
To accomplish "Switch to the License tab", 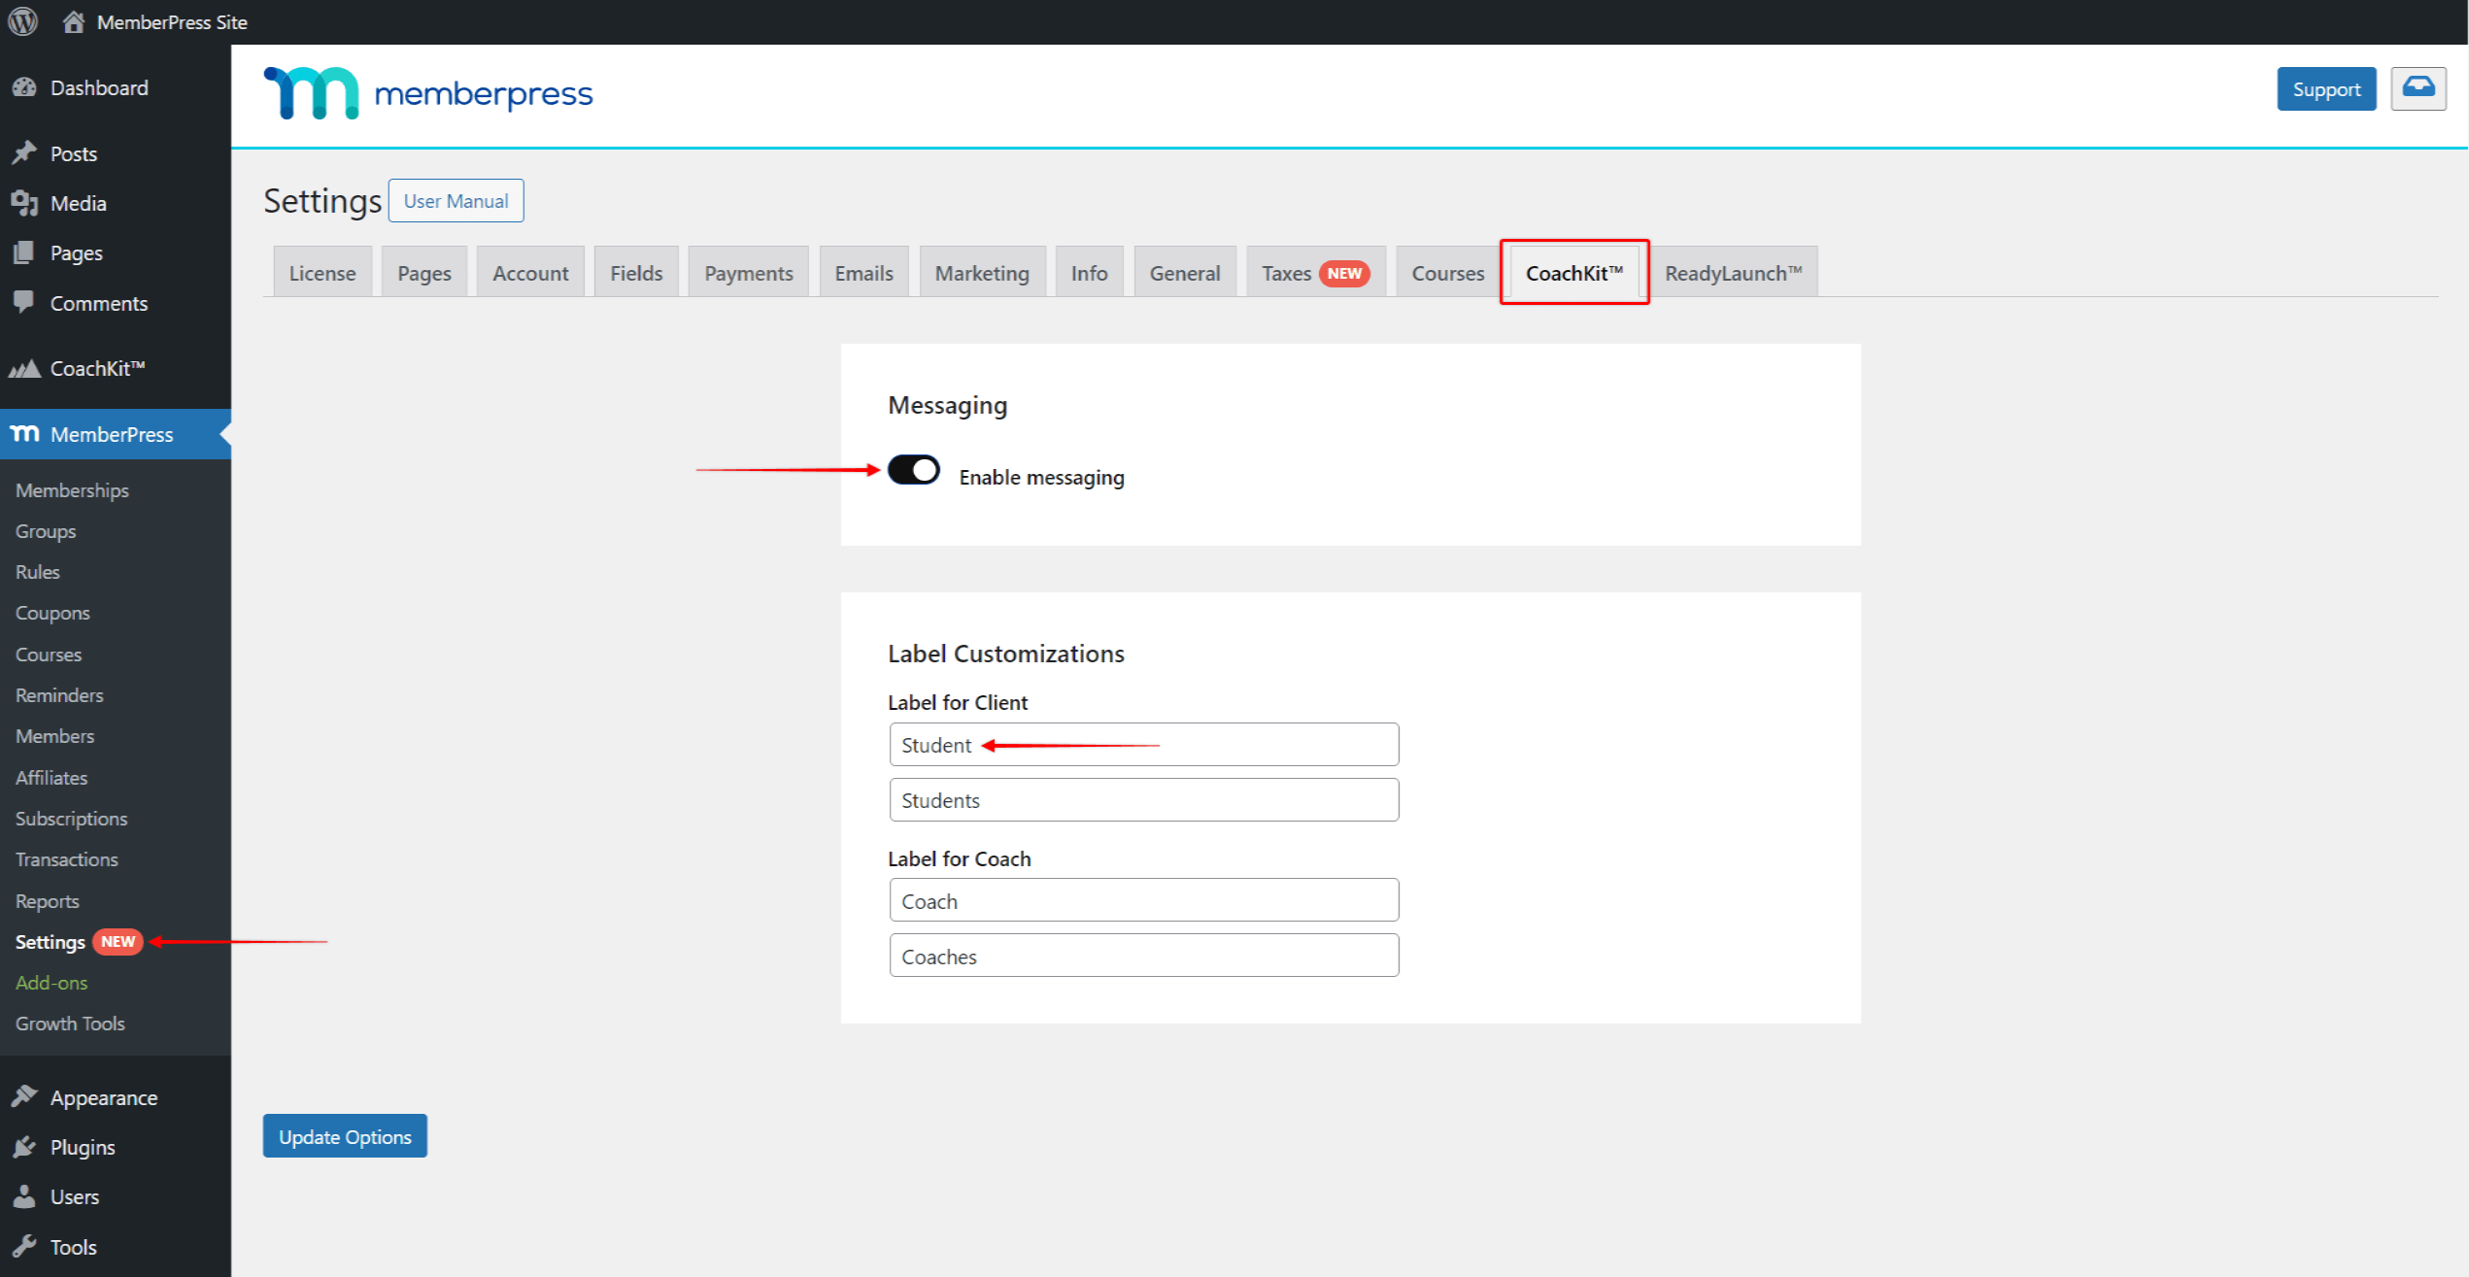I will pyautogui.click(x=322, y=273).
